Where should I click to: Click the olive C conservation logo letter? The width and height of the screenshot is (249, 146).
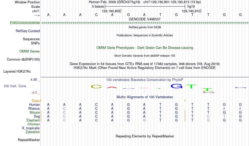pos(96,87)
